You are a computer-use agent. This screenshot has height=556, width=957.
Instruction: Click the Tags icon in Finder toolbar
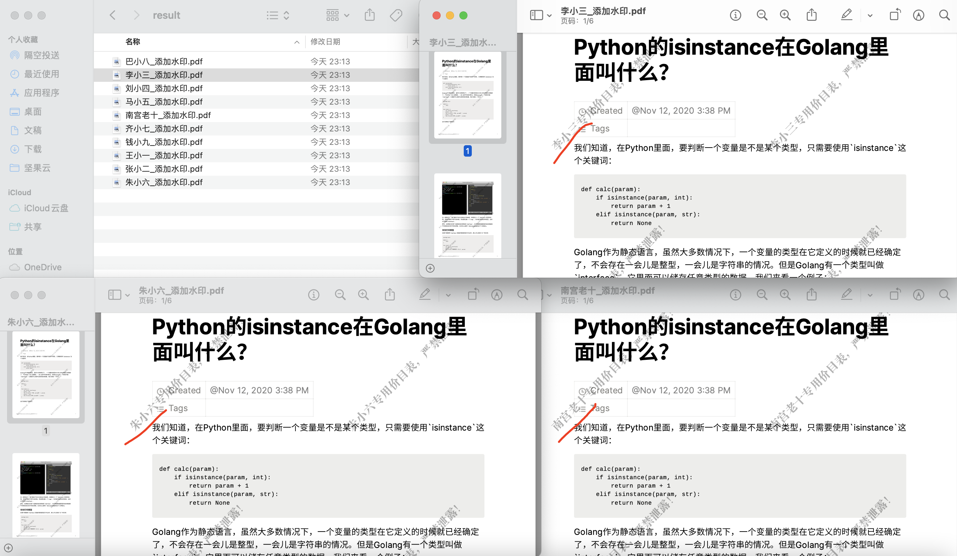coord(396,15)
